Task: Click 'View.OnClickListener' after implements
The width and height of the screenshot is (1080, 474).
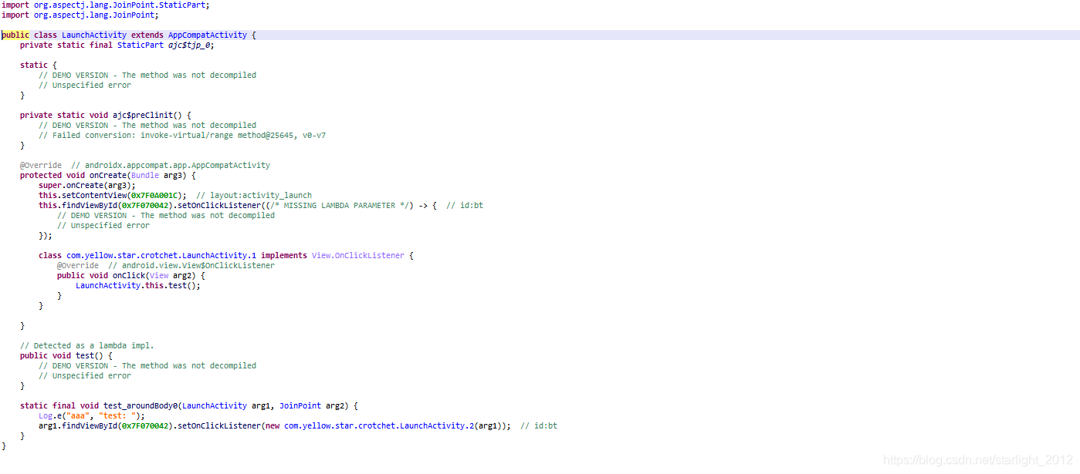Action: point(358,255)
